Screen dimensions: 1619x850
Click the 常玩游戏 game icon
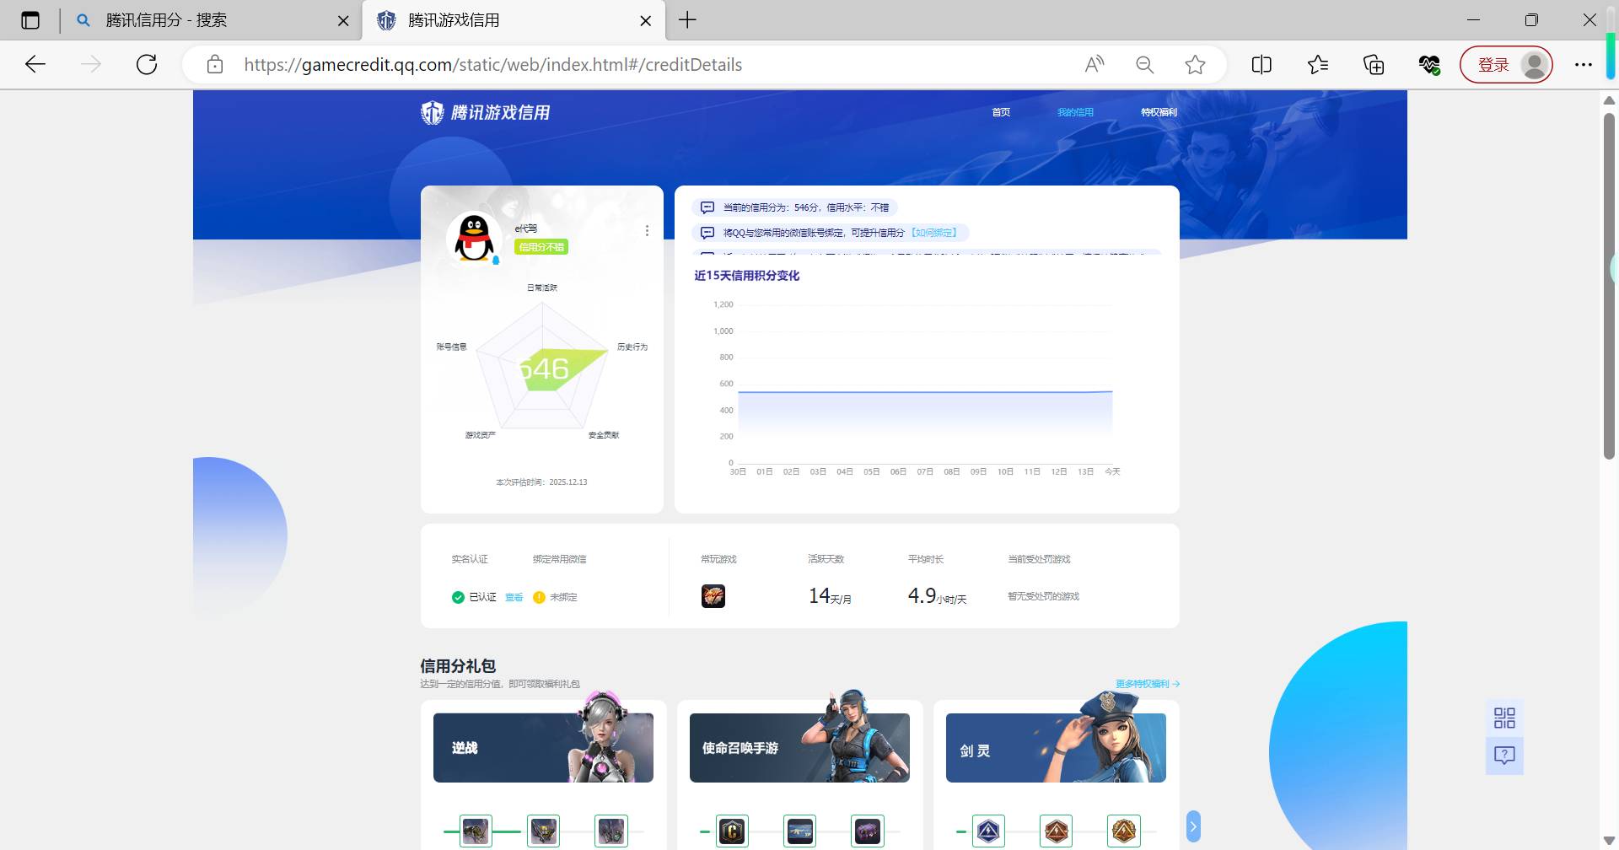point(713,595)
